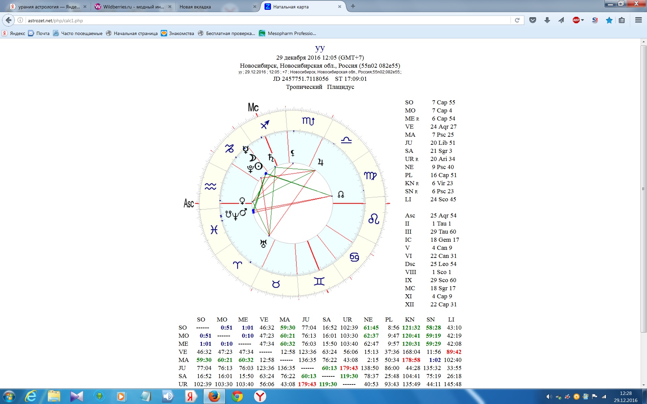Click the vertical scrollbar down arrow
The image size is (647, 404).
643,385
